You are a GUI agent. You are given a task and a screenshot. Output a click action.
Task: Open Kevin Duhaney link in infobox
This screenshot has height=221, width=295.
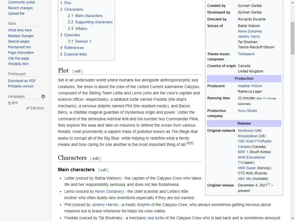tap(250, 31)
